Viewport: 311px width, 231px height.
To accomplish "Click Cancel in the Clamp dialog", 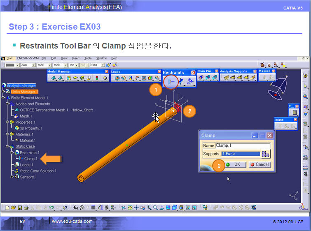I will (x=259, y=164).
